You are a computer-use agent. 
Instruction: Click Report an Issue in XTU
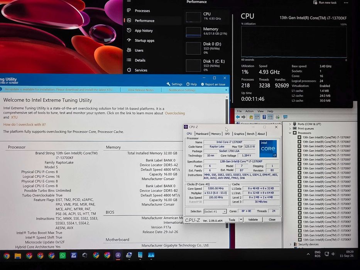(x=213, y=84)
